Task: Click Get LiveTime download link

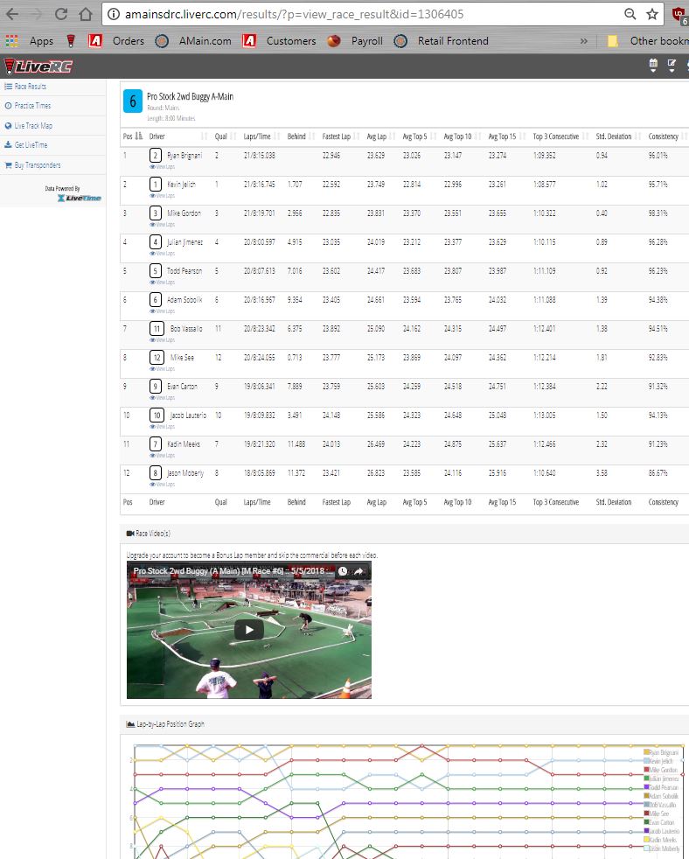Action: tap(30, 145)
